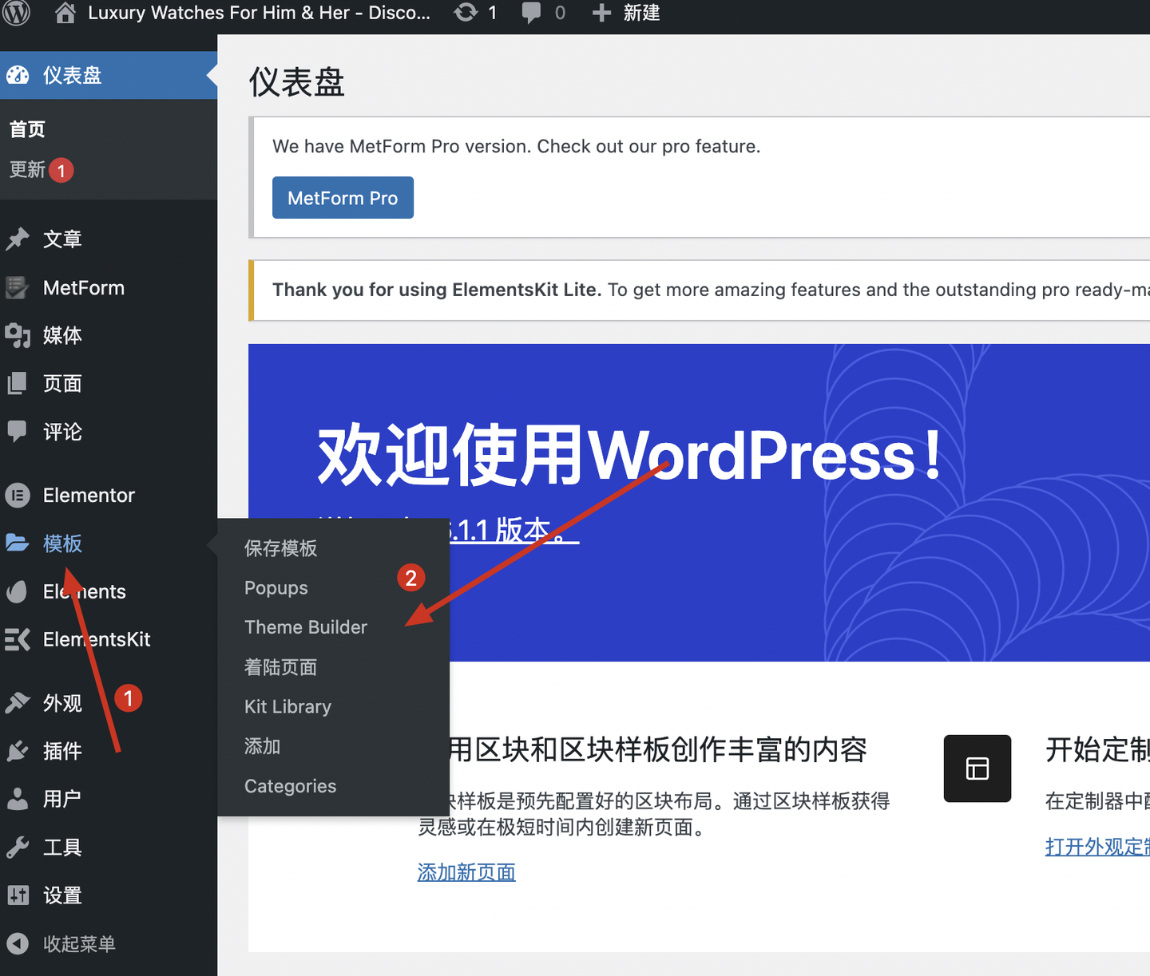Click the plus icon for 新建
1150x976 pixels.
point(601,13)
